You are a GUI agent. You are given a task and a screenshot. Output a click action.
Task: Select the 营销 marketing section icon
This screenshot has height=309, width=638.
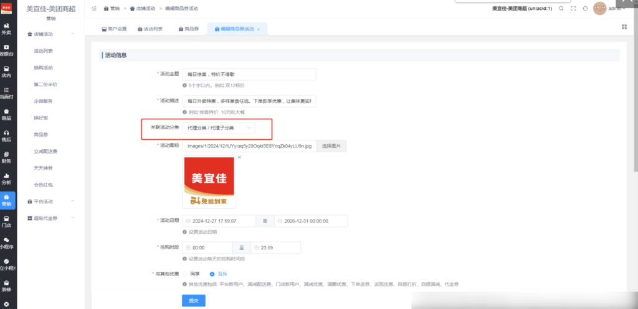click(x=6, y=200)
